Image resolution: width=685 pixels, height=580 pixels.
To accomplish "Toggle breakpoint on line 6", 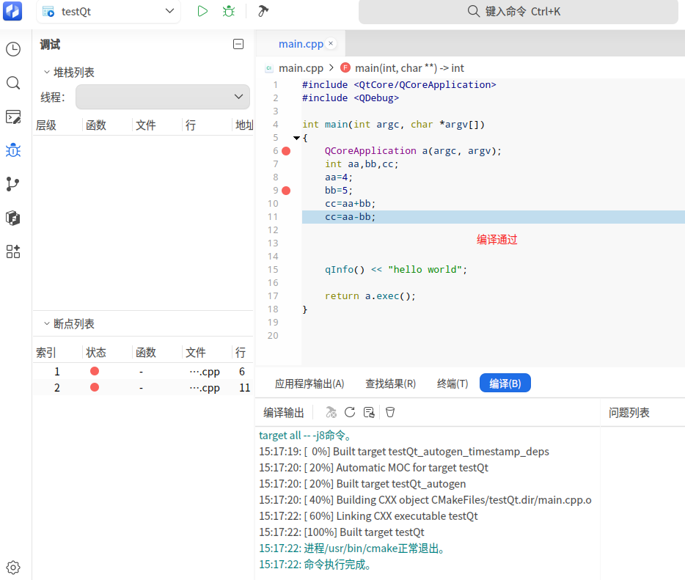I will pos(286,151).
